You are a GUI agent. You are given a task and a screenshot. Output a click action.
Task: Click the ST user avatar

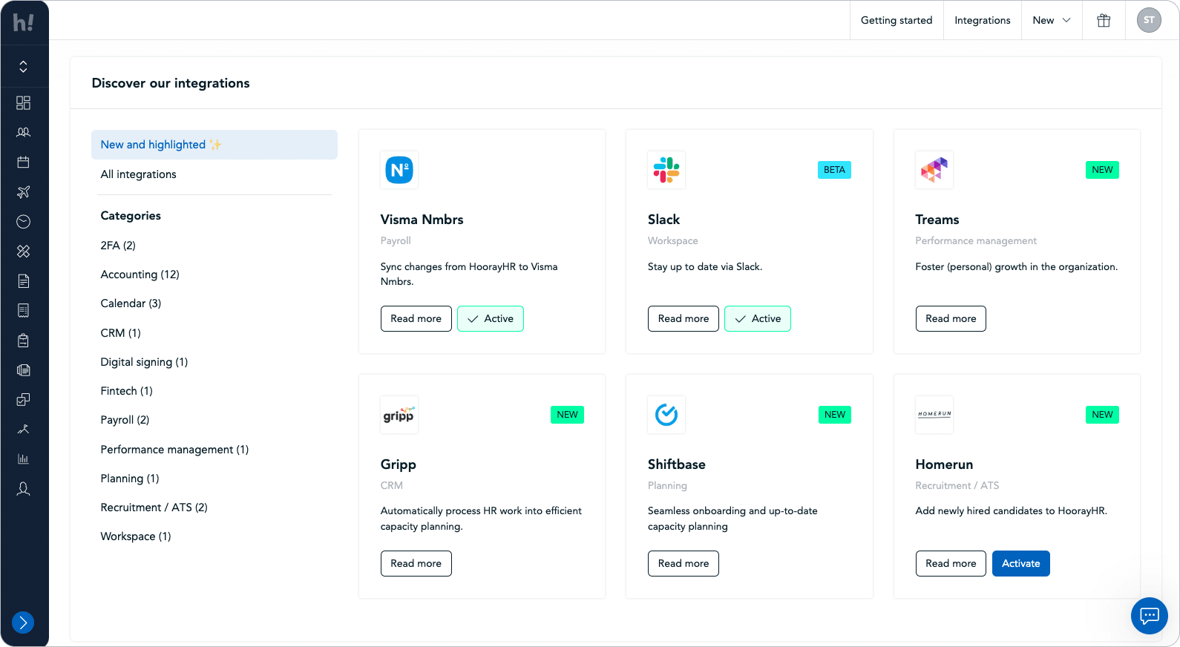(x=1148, y=21)
